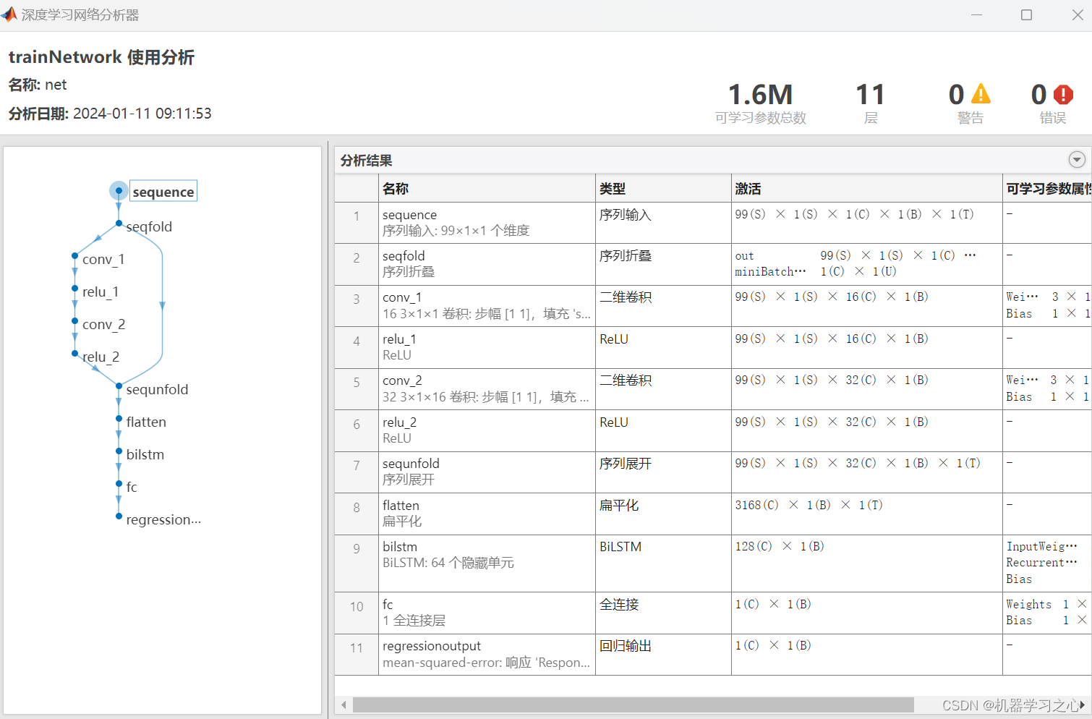Screen dimensions: 1092x719
Task: Minimize the analyzer window
Action: (976, 14)
